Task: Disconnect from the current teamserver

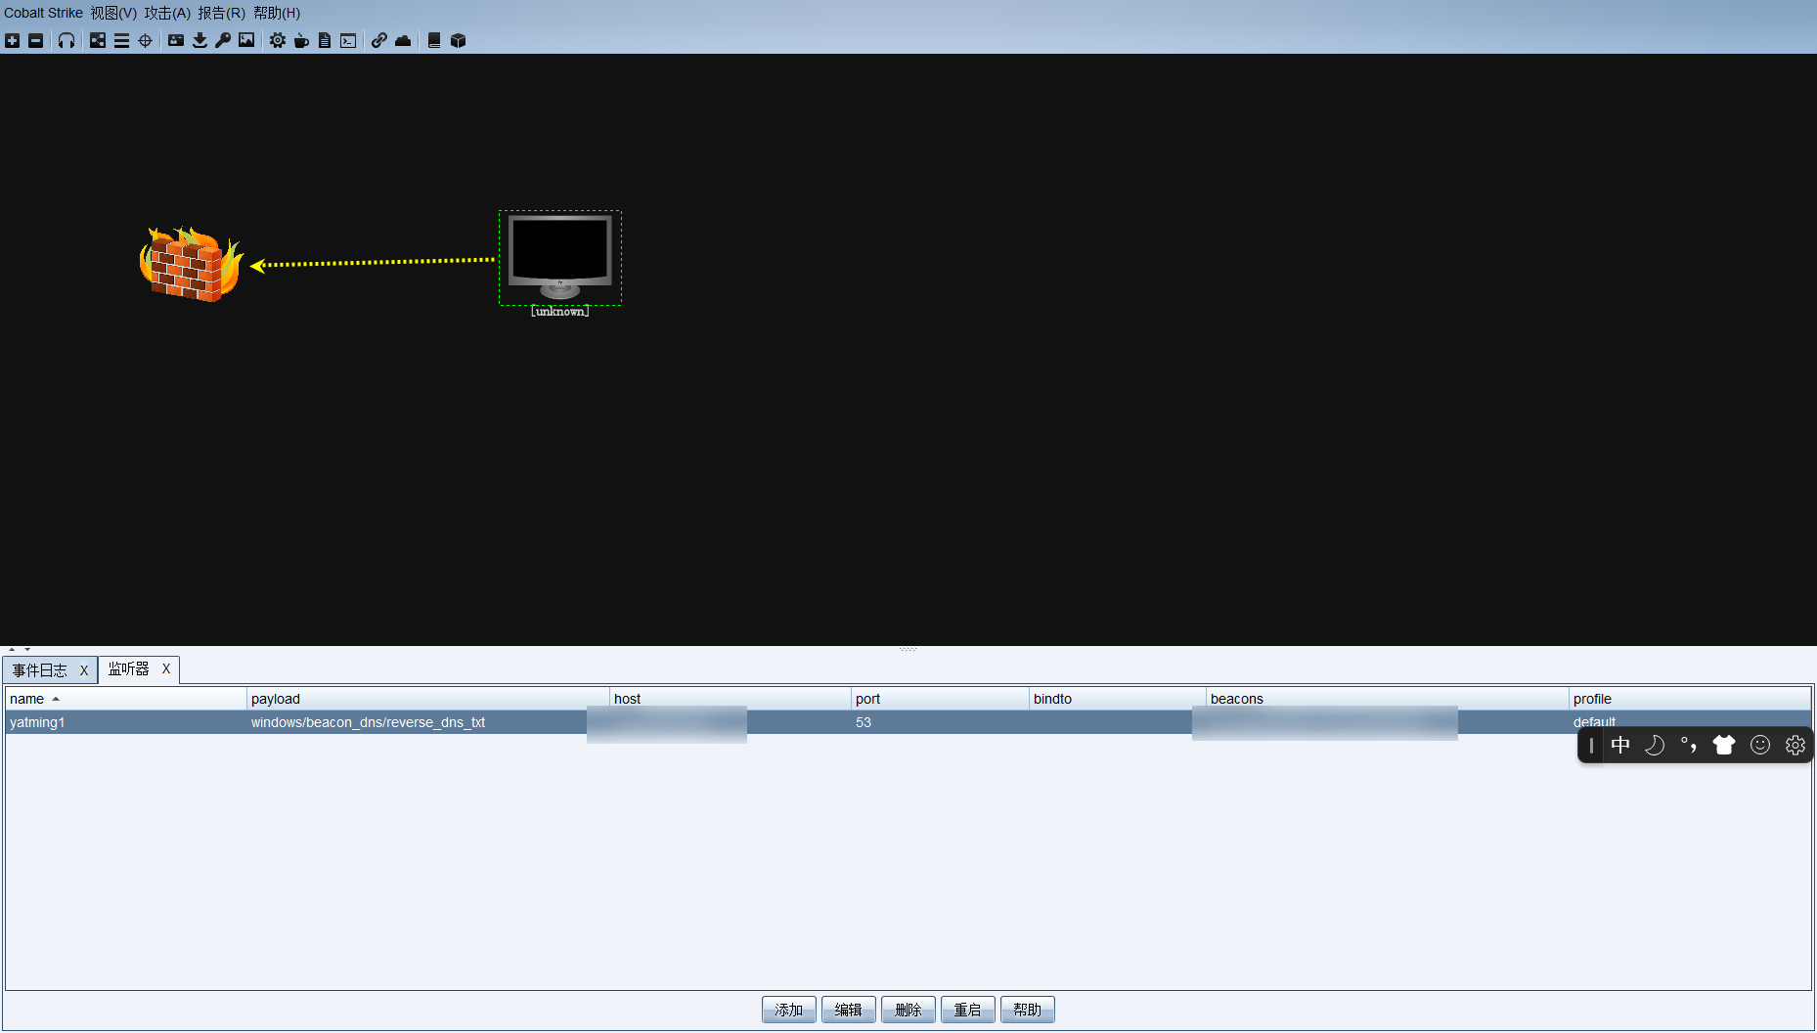Action: (36, 40)
